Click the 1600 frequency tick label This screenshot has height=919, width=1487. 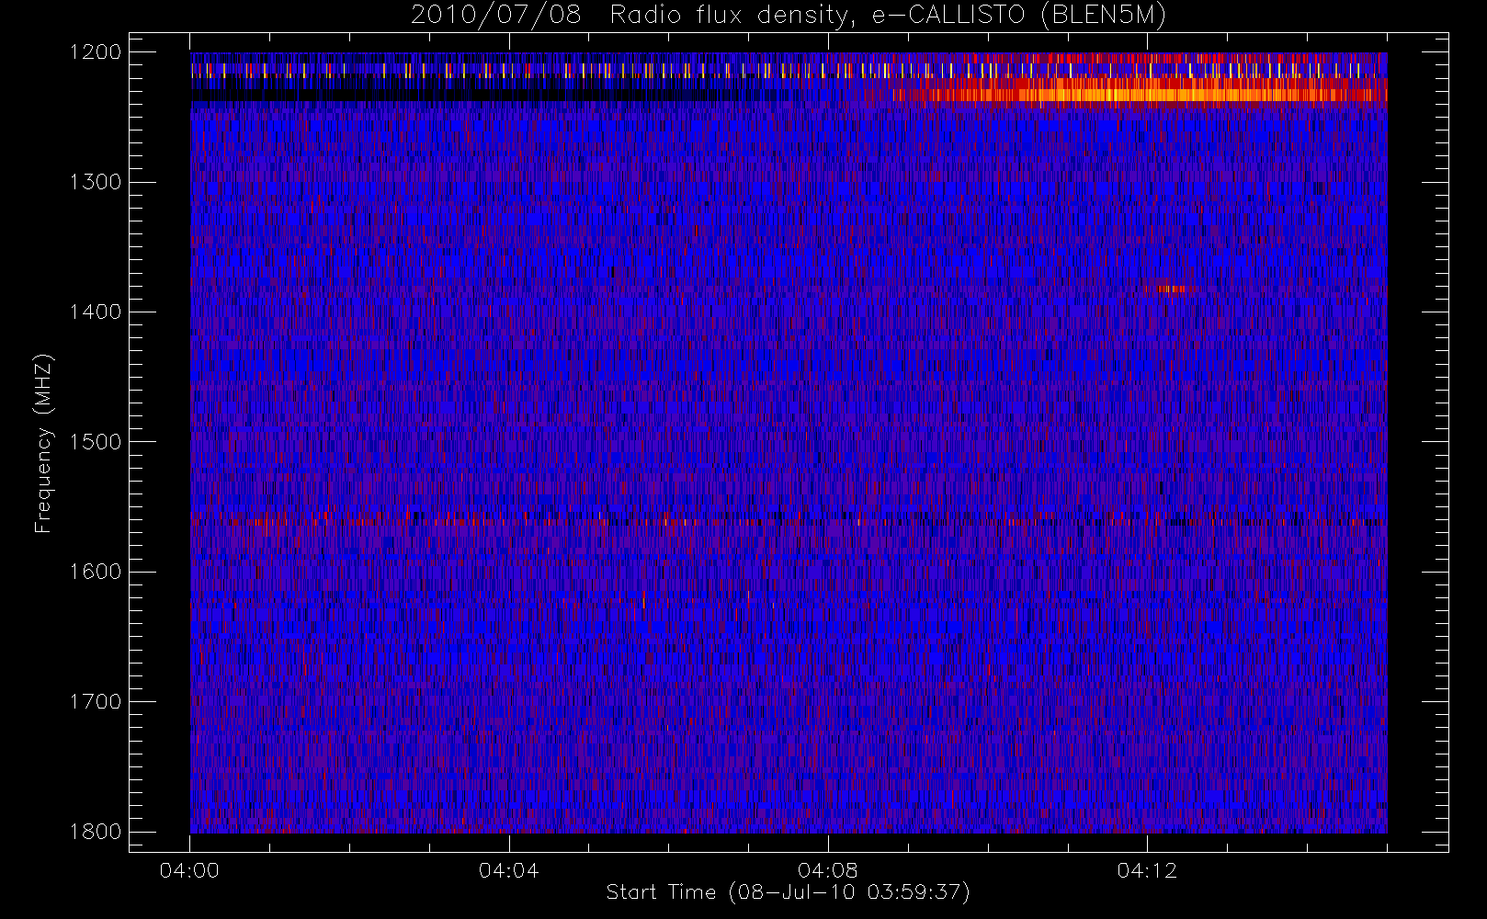96,572
